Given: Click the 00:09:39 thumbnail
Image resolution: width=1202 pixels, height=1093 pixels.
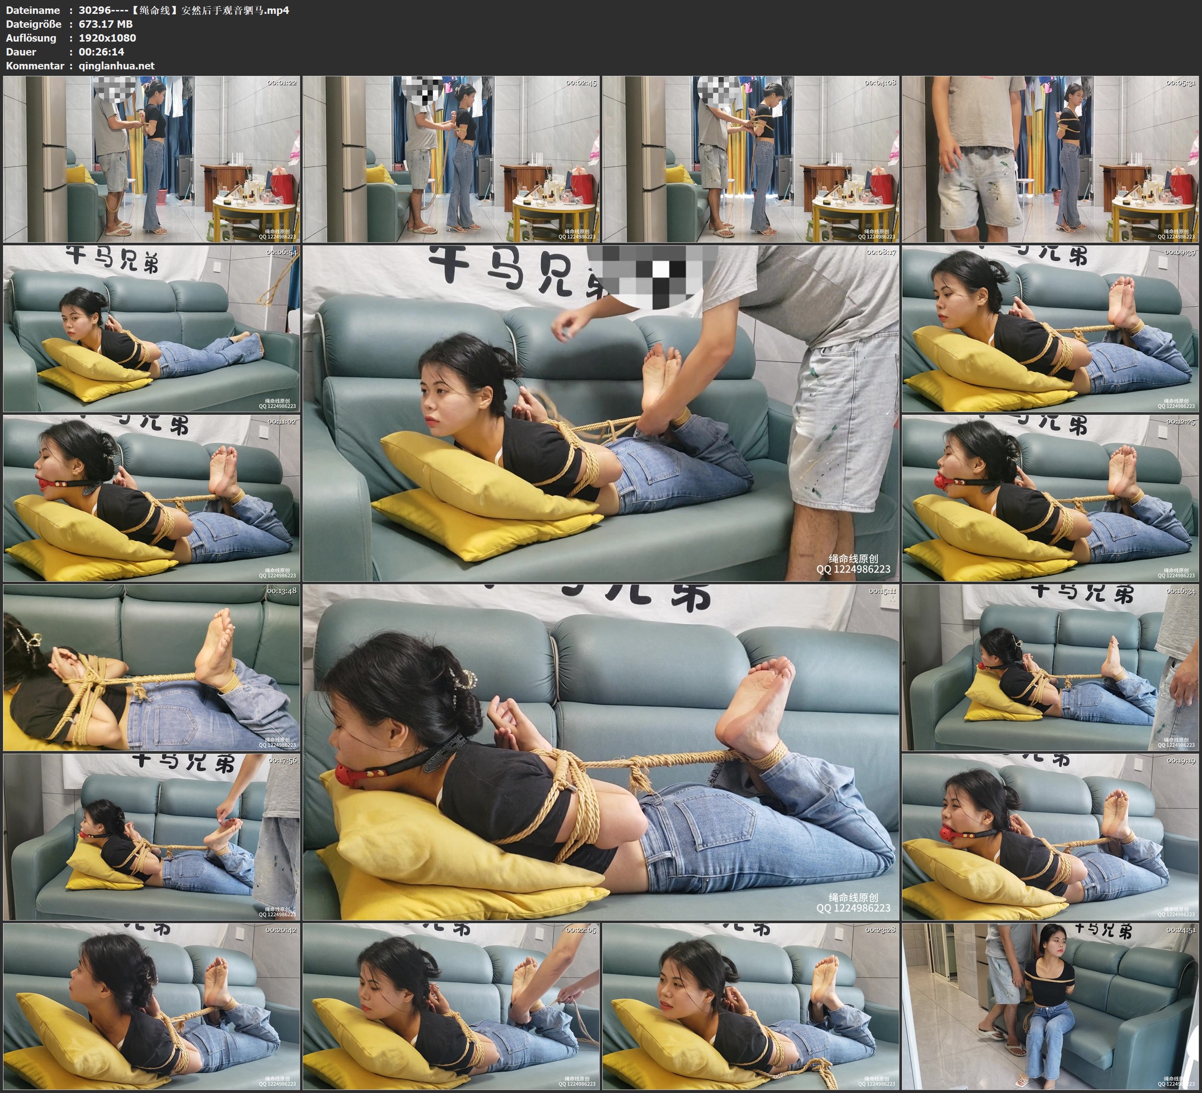Looking at the screenshot, I should coord(1050,328).
